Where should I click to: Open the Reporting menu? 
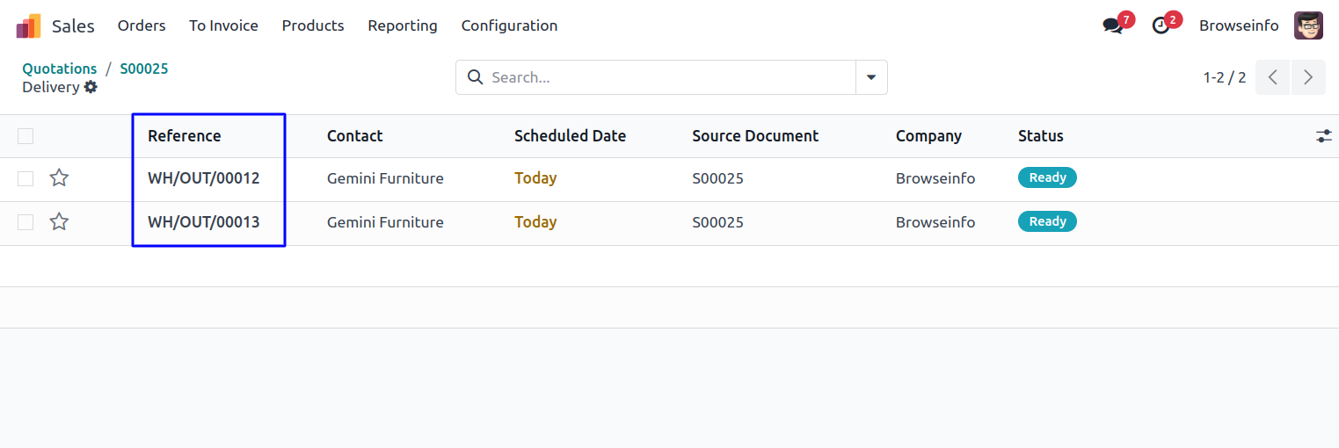coord(403,26)
